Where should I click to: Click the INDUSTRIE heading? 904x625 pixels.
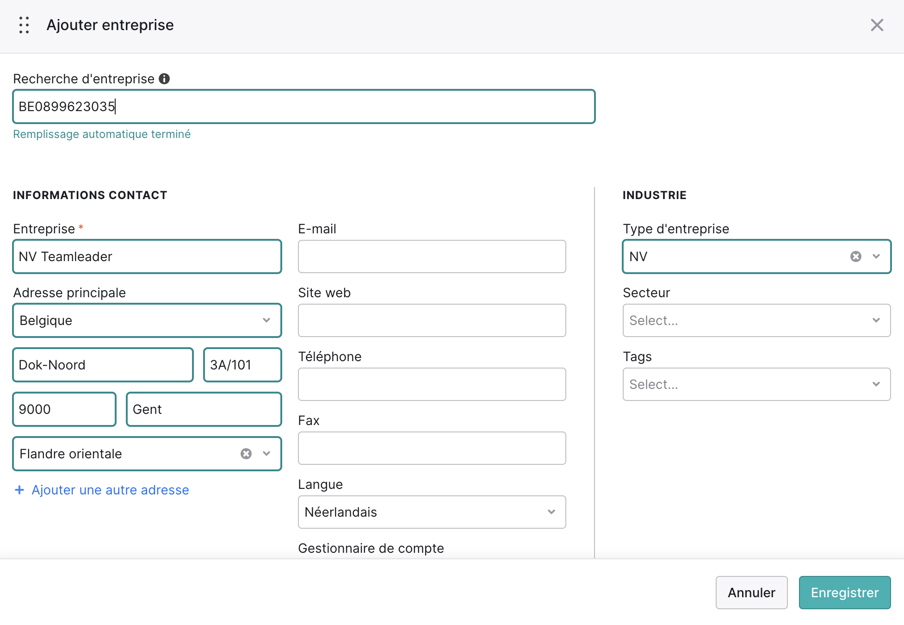pos(654,195)
